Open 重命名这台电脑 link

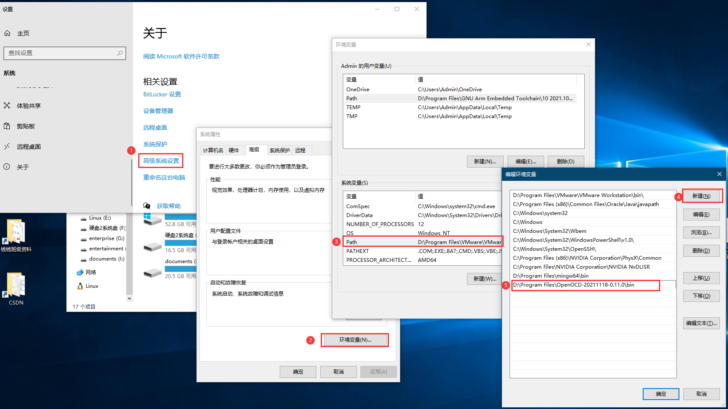[x=164, y=177]
